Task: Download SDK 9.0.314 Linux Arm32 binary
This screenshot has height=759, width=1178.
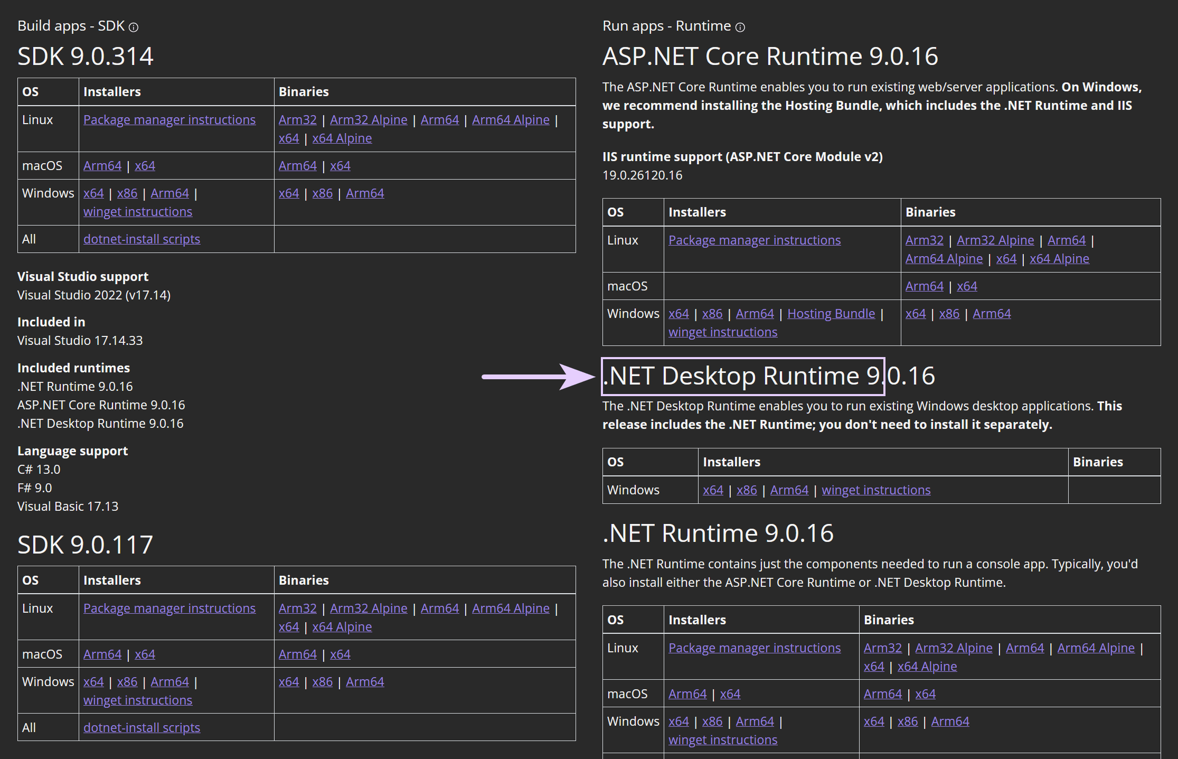Action: click(x=298, y=120)
